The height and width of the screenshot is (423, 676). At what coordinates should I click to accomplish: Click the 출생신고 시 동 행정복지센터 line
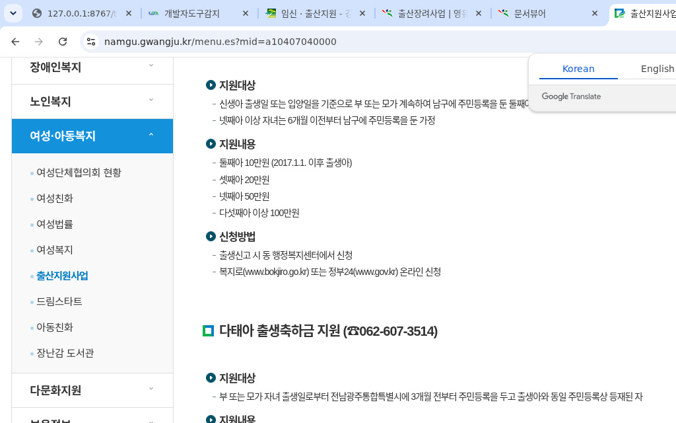tap(286, 255)
